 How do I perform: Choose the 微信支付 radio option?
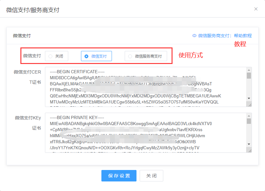[96, 56]
